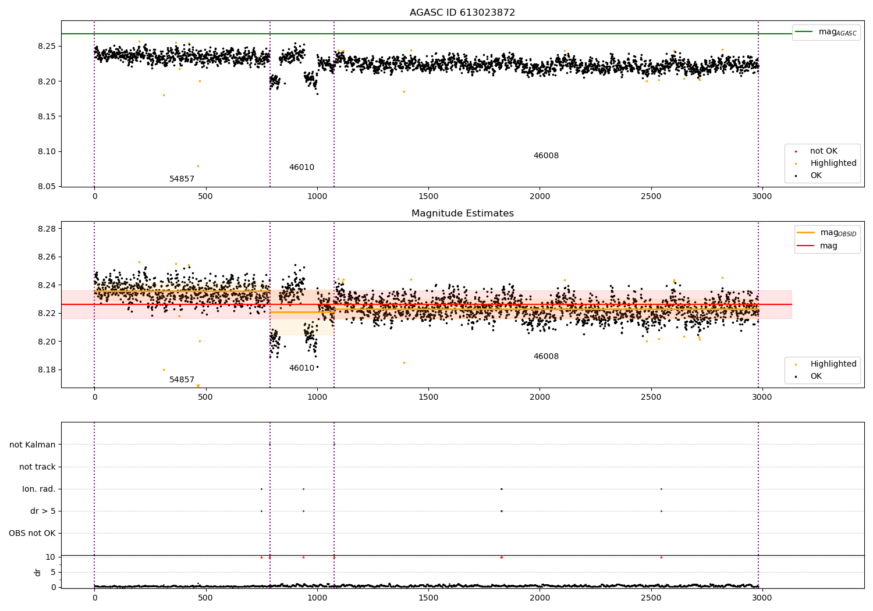This screenshot has height=611, width=873.
Task: Click the 10 tick on dr axis
Action: click(x=51, y=557)
